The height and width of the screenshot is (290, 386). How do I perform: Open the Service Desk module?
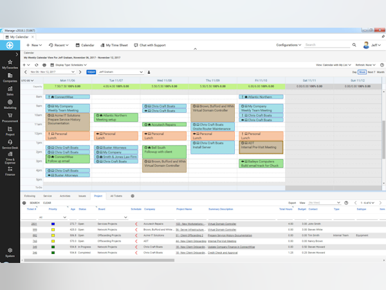point(10,144)
